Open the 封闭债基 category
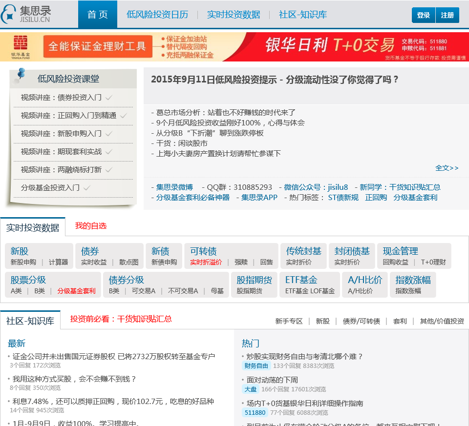The width and height of the screenshot is (469, 426). 352,251
